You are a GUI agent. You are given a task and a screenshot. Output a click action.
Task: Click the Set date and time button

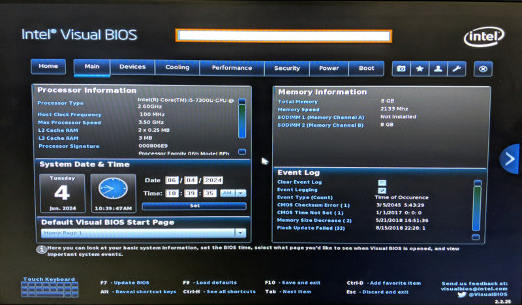tap(194, 206)
